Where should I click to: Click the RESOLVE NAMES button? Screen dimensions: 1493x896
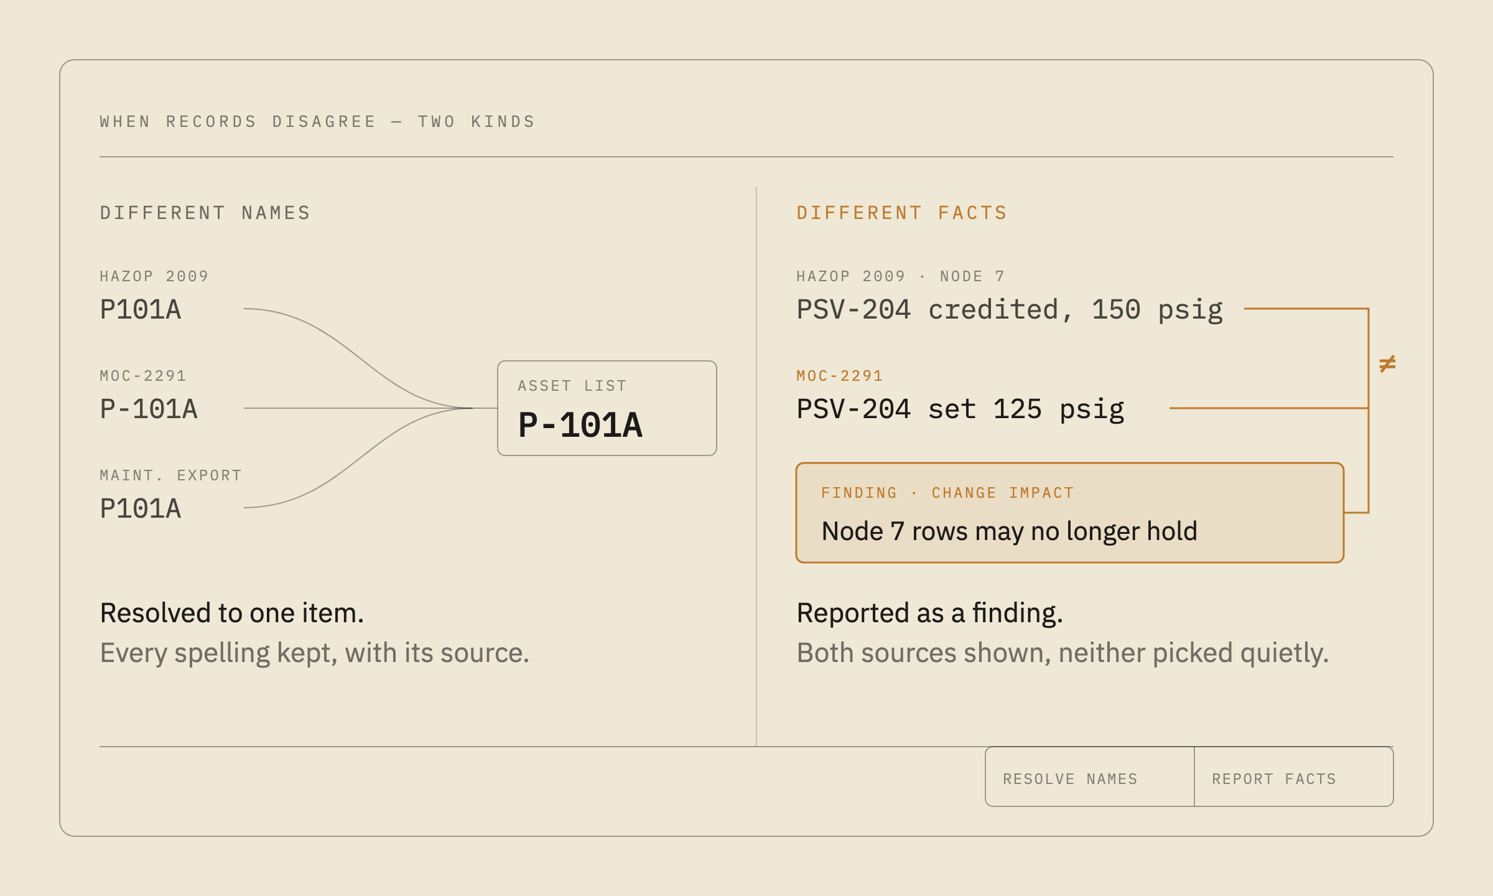(1090, 777)
